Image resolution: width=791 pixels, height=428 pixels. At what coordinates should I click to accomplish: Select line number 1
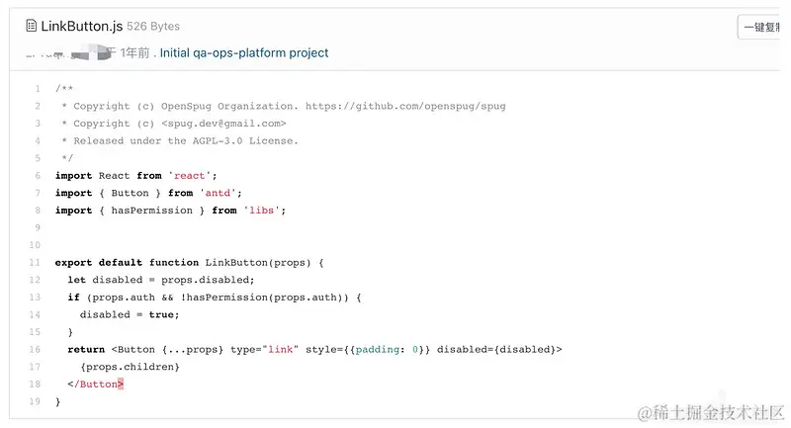coord(38,89)
